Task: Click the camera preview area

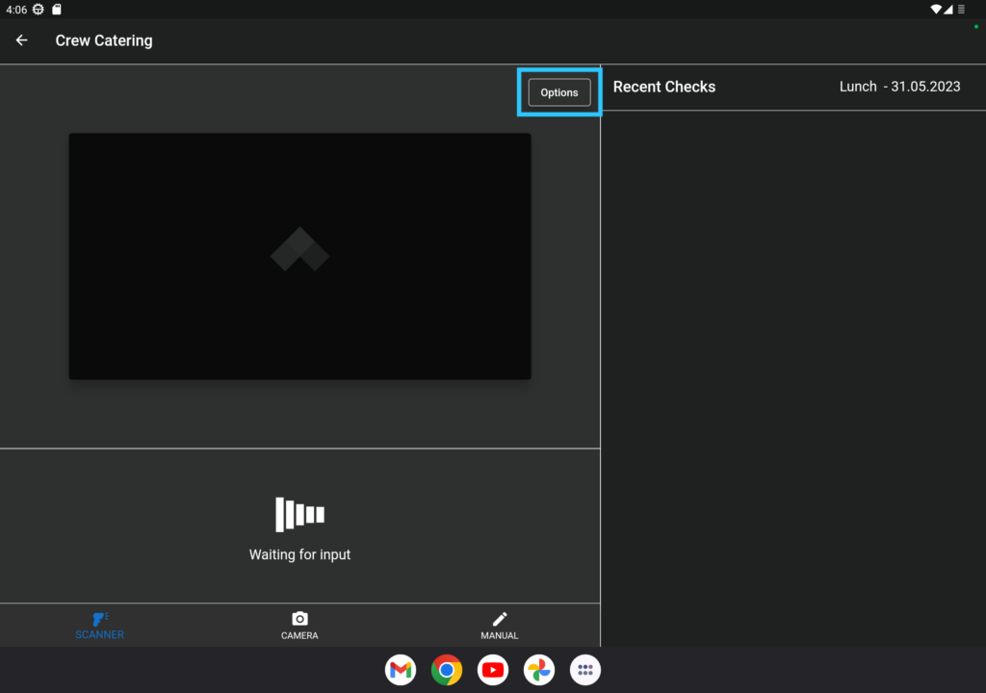Action: tap(300, 256)
